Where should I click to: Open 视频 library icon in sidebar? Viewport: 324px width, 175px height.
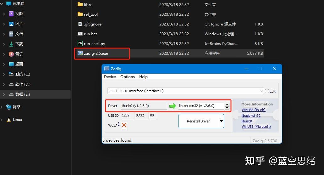(11, 14)
